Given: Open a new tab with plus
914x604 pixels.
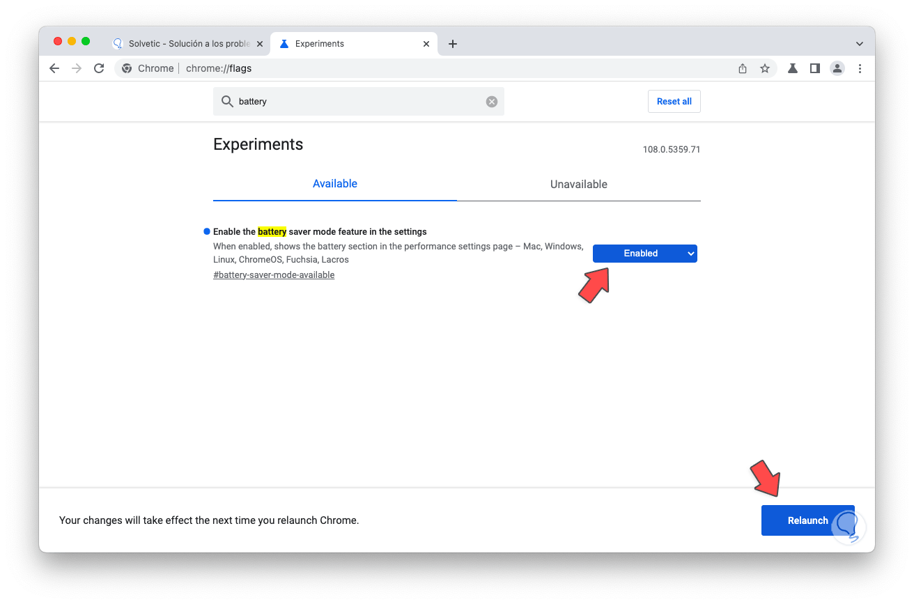Looking at the screenshot, I should coord(453,44).
